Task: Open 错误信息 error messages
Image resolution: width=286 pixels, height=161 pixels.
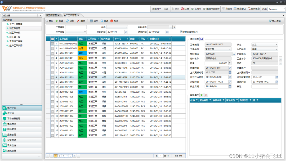Action: (254, 9)
